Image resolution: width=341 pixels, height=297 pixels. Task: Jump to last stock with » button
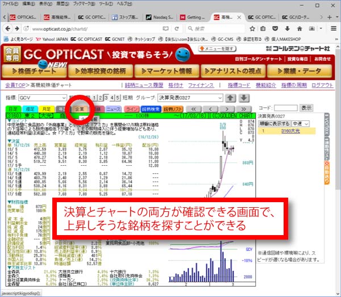click(x=244, y=109)
